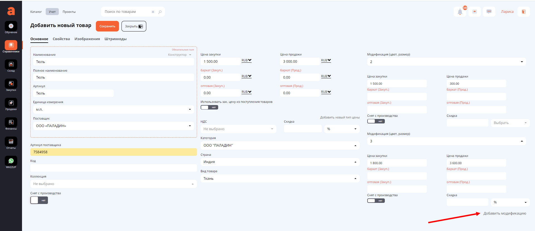Image resolution: width=535 pixels, height=231 pixels.
Task: Switch to the Штрихкоды tab
Action: 115,39
